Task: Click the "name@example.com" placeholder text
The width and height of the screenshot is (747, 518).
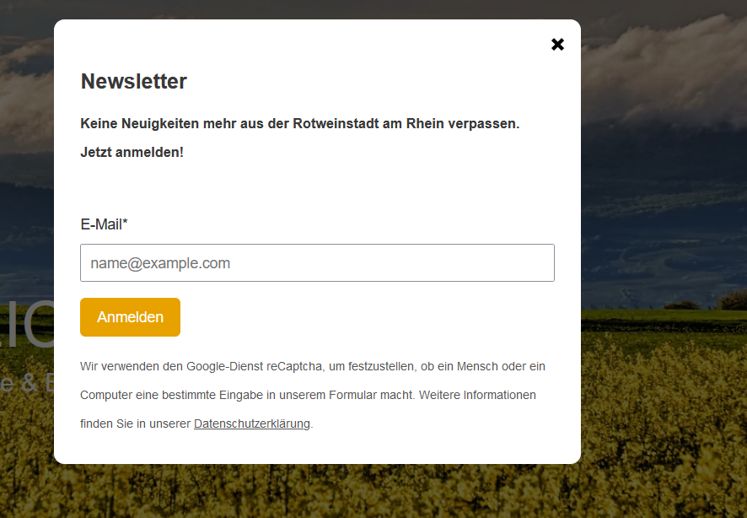Action: (160, 263)
